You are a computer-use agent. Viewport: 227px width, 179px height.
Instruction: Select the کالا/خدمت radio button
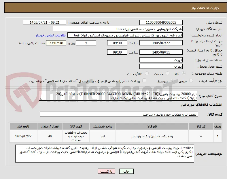147,73
